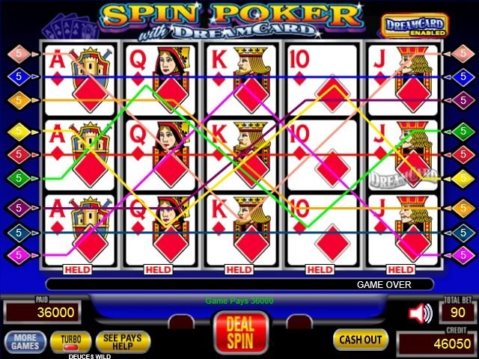479x359 pixels.
Task: Click the left-side yellow payline diamond
Action: 19,132
